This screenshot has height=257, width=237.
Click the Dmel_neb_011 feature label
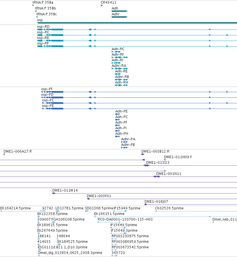pyautogui.click(x=224, y=219)
